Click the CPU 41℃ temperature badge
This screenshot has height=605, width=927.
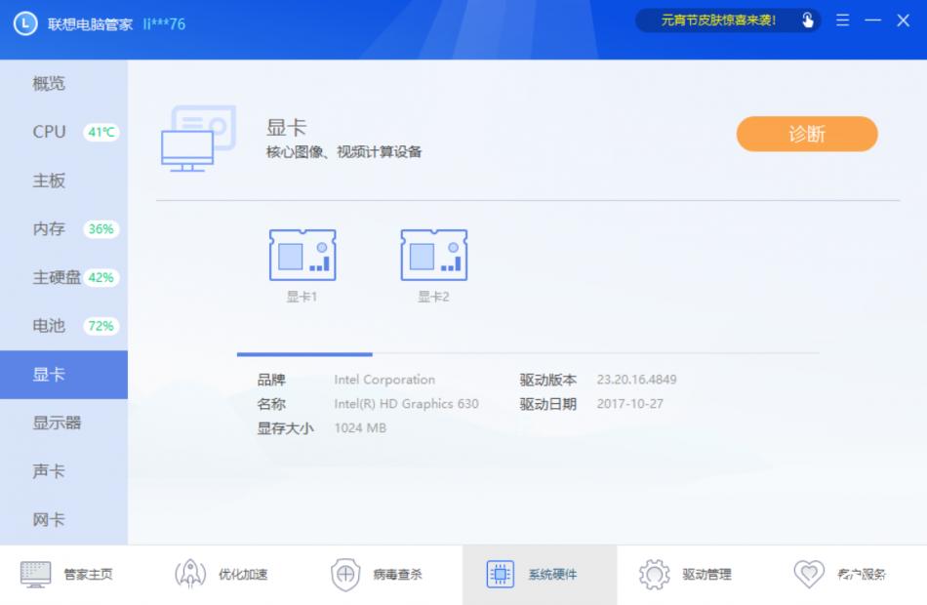(100, 132)
